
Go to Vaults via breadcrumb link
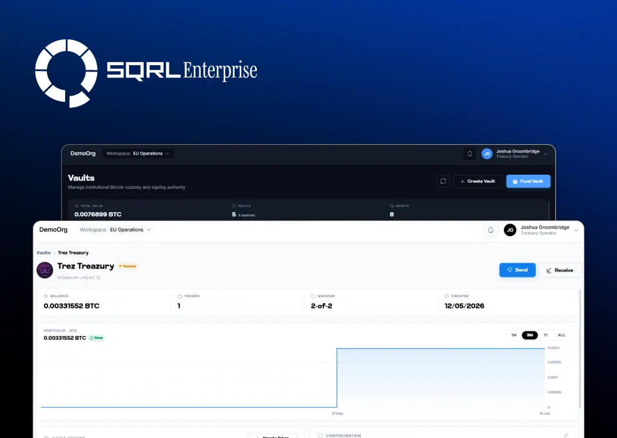(x=43, y=253)
